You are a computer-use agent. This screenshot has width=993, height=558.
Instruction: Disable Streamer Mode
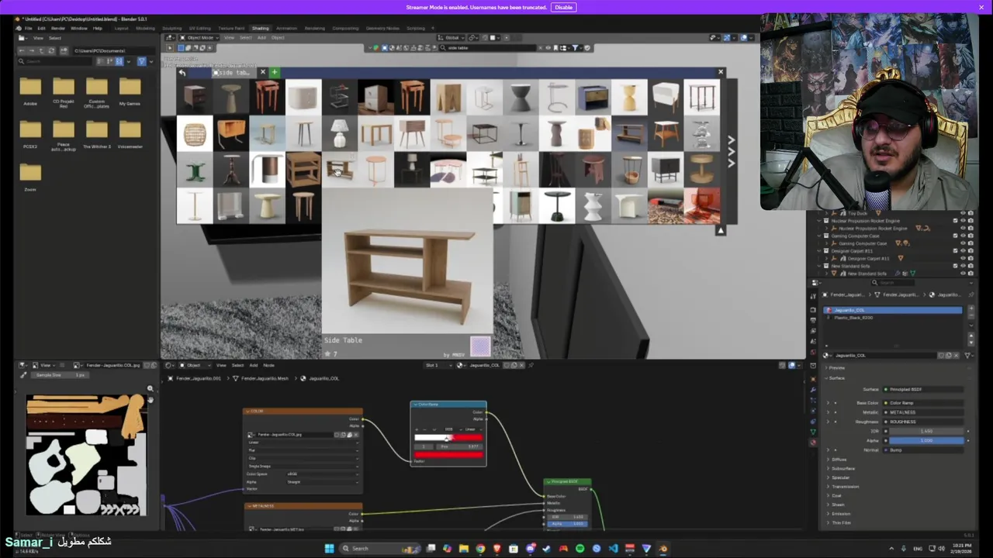click(563, 7)
